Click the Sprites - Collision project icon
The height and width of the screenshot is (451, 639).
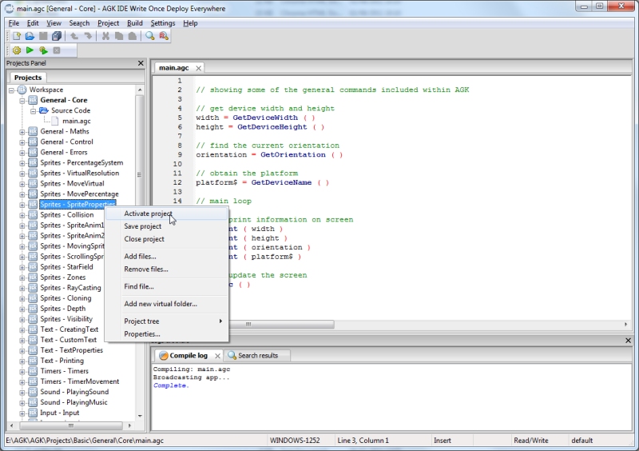[33, 215]
